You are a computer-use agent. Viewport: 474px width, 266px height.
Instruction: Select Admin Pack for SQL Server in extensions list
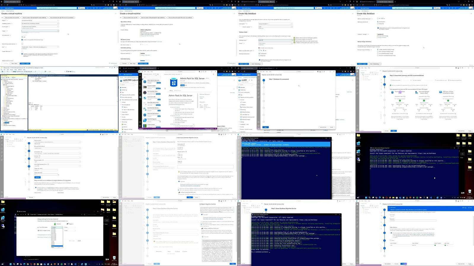[153, 81]
